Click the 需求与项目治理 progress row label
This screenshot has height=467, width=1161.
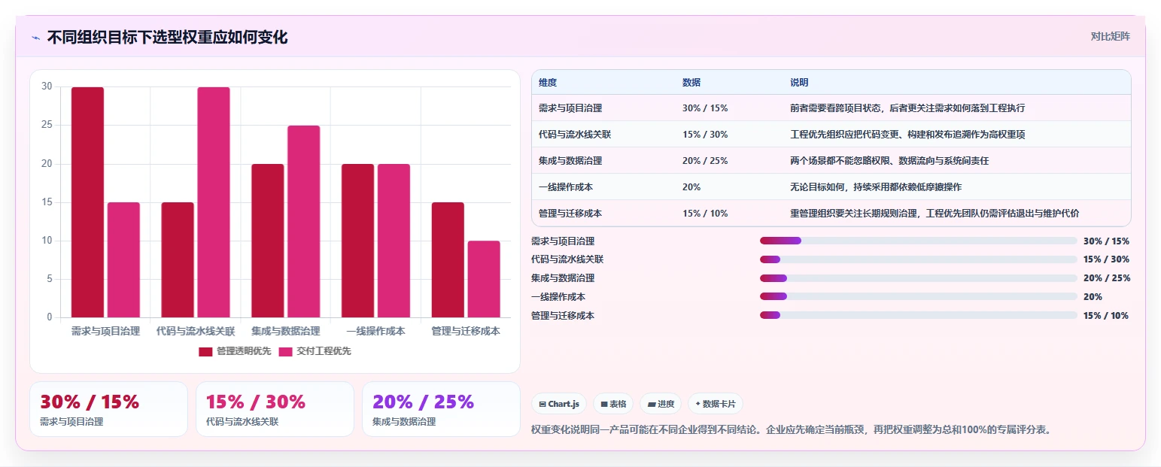pyautogui.click(x=563, y=241)
